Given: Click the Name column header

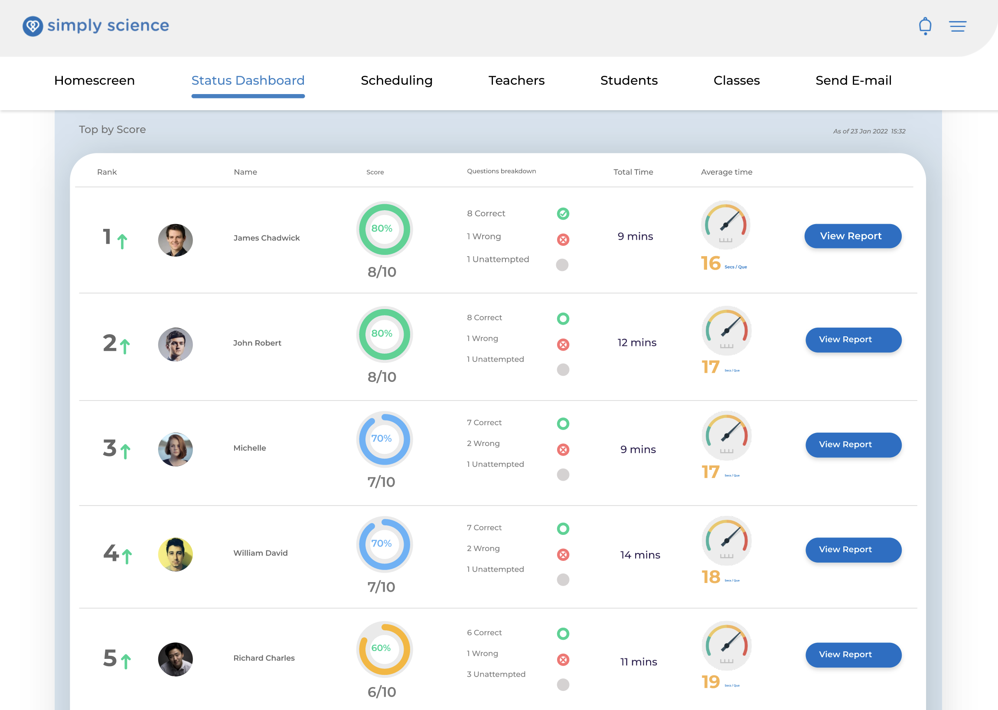Looking at the screenshot, I should point(245,172).
